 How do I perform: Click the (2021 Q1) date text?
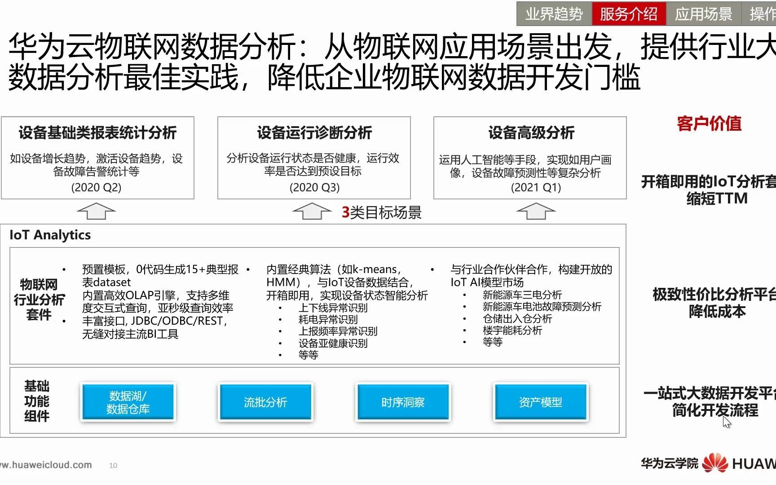[536, 187]
